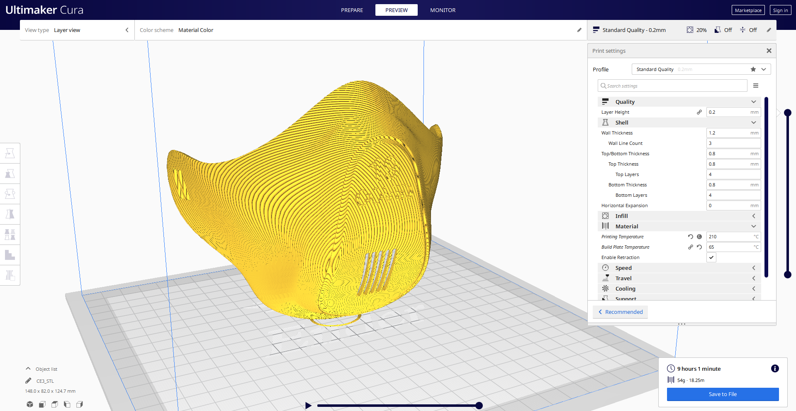Open the View type dropdown
This screenshot has width=796, height=411.
(x=77, y=30)
